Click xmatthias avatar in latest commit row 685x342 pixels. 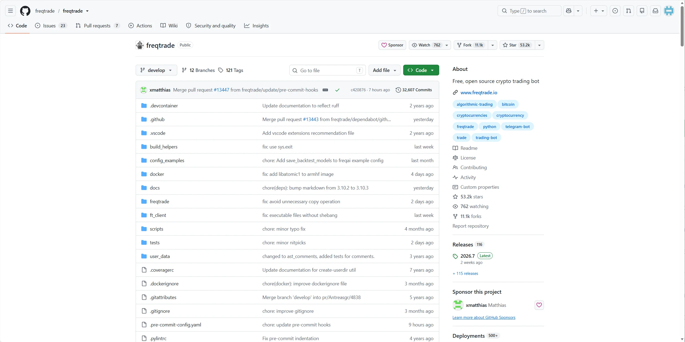coord(143,90)
